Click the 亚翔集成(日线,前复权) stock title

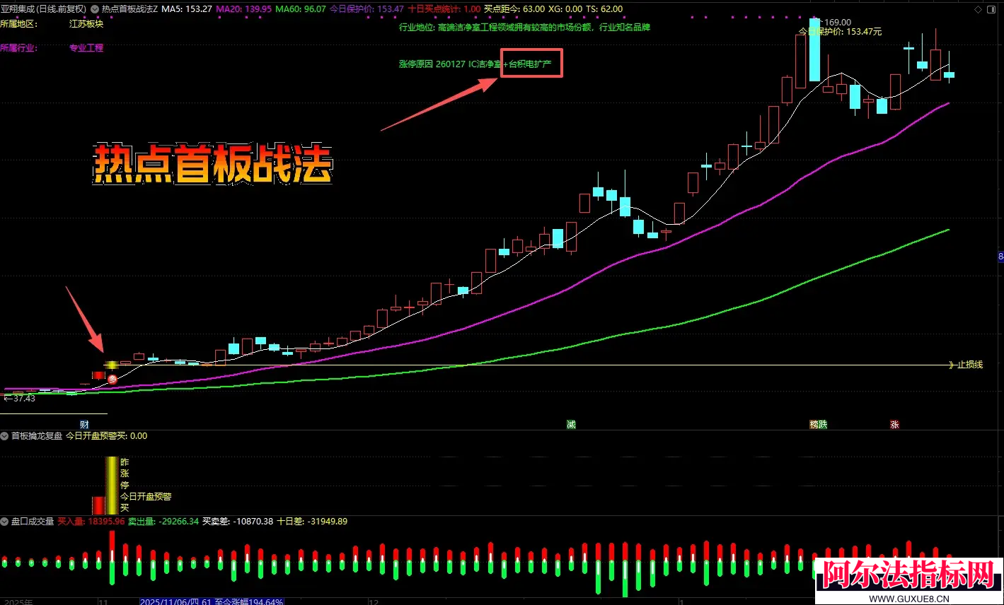pos(43,9)
